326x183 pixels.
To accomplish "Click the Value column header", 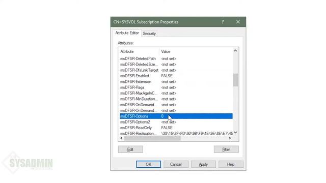I will click(196, 51).
